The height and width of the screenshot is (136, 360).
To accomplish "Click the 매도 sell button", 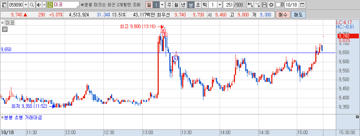I will point(298,15).
